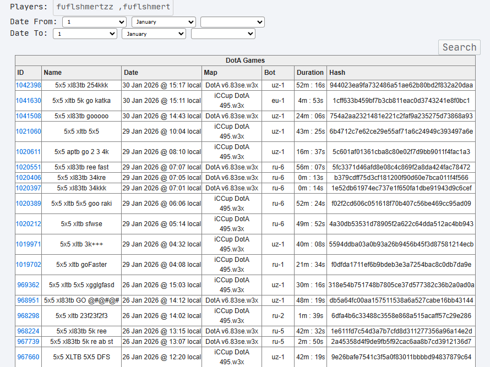This screenshot has height=367, width=490.
Task: Click date '29 Jan 2026 @ 10:04 local'
Action: (161, 132)
